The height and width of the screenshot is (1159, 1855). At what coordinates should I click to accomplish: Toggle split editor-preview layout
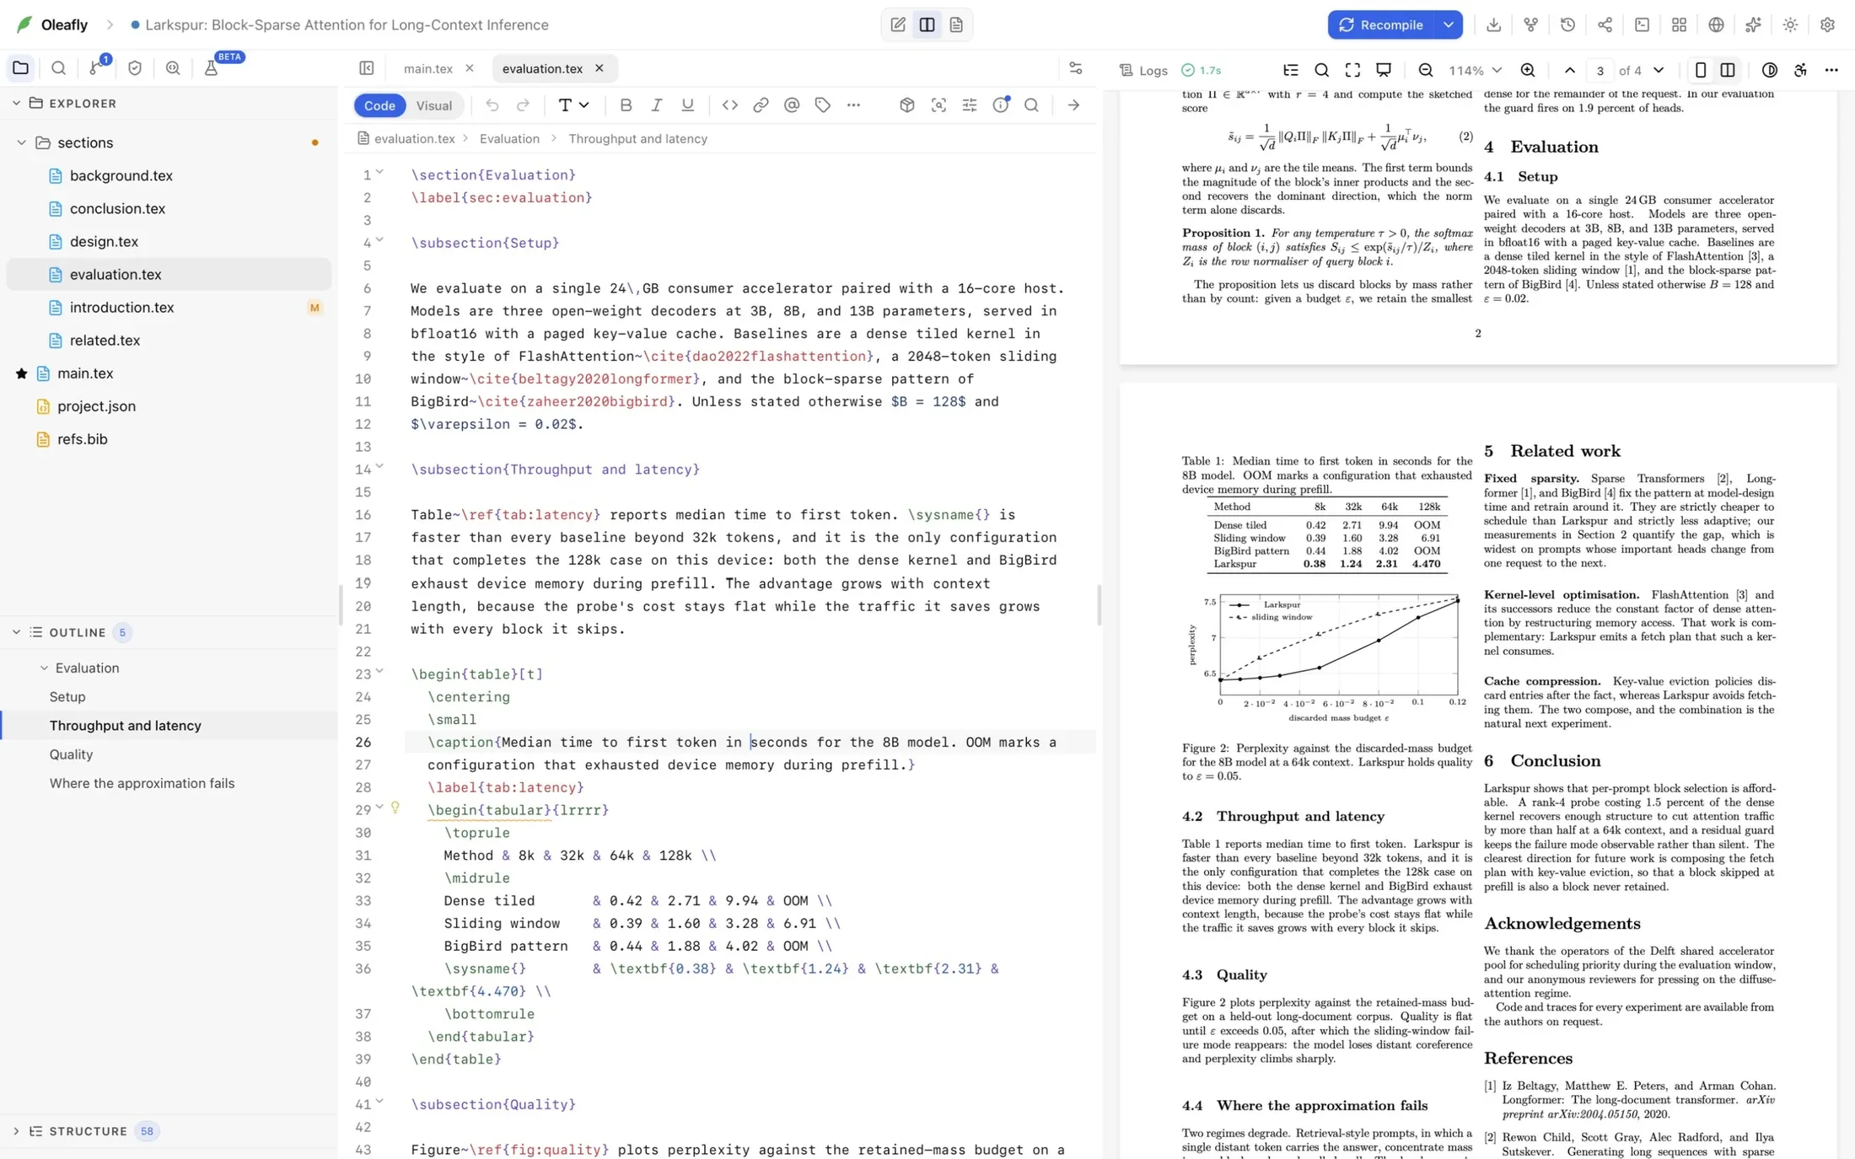pyautogui.click(x=927, y=24)
